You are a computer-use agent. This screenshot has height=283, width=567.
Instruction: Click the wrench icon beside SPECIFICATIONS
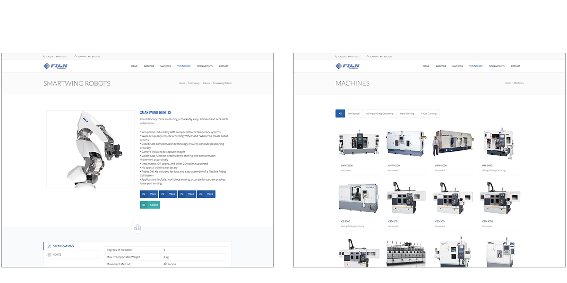48,246
